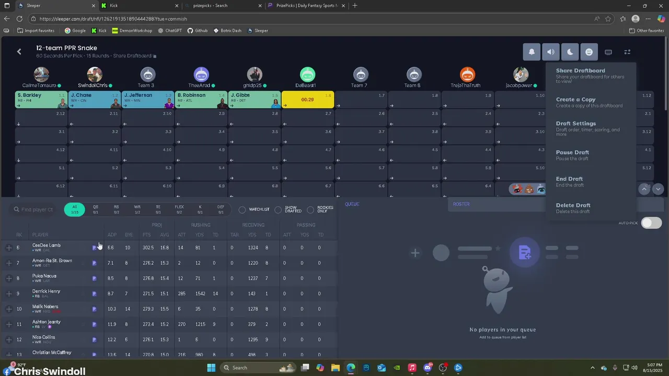Click the browser refresh button
The width and height of the screenshot is (669, 376).
coord(20,19)
